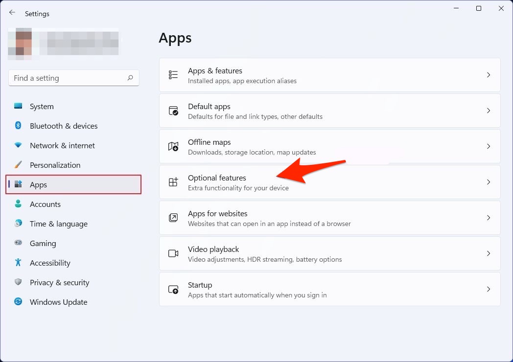Viewport: 513px width, 362px height.
Task: Click the Apps & features list icon
Action: 173,75
